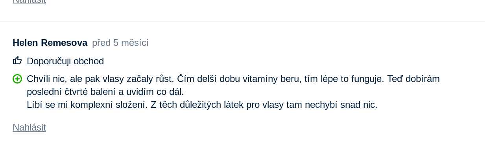Click the thumbs-up recommendation icon
This screenshot has height=149, width=491.
[x=17, y=60]
